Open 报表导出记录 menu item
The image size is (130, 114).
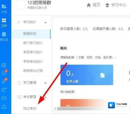coord(33,71)
